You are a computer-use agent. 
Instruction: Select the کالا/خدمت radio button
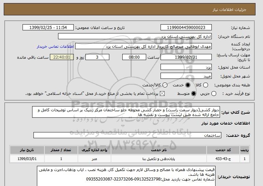(165, 85)
